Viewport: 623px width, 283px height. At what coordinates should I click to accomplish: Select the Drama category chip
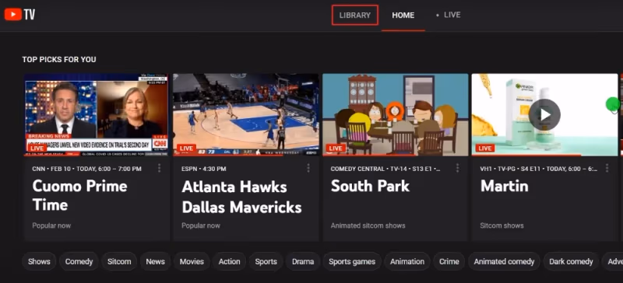click(x=303, y=261)
